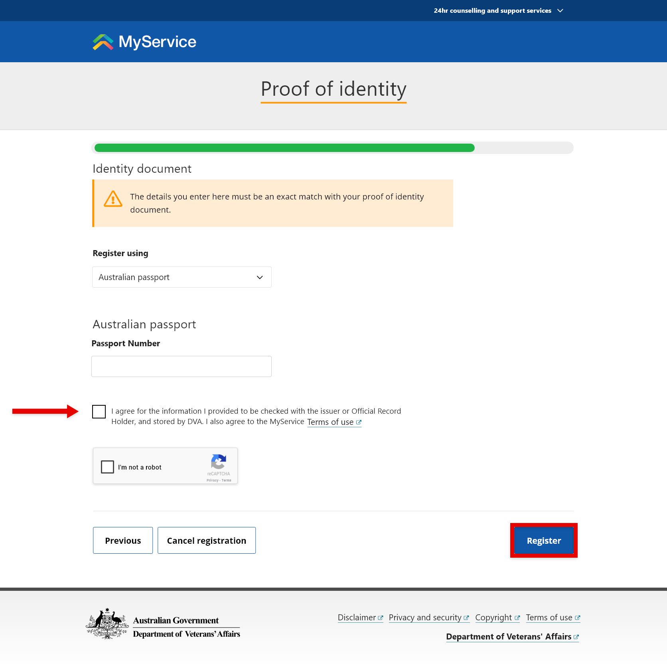Click the external link icon beside Terms of use
667x667 pixels.
[x=359, y=422]
